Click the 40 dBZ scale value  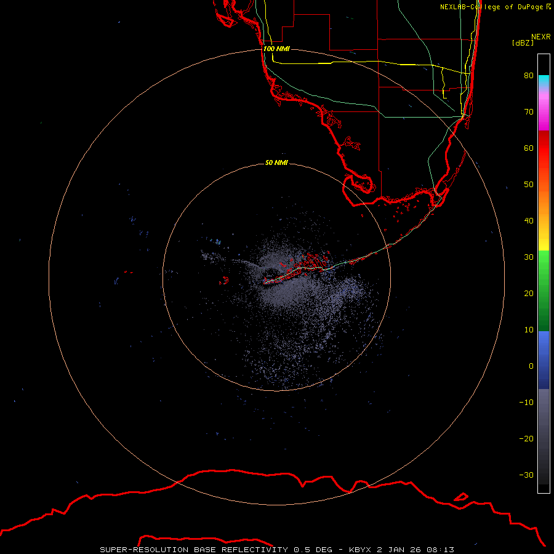529,221
